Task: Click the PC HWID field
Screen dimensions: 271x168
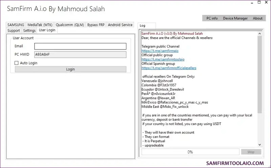Action: [80, 55]
